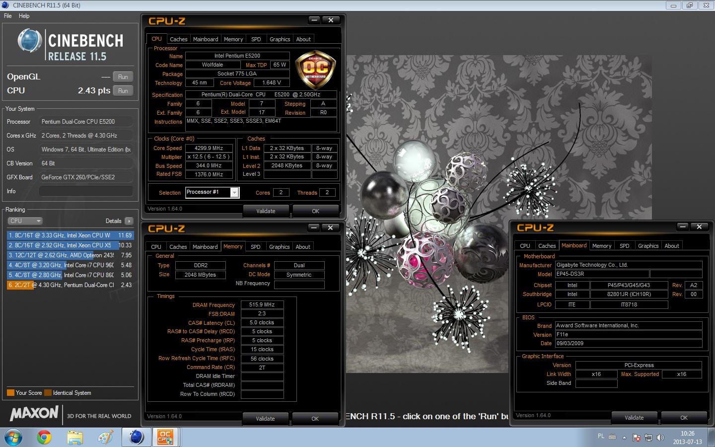Click the on-screen keyboard tray icon
Image resolution: width=715 pixels, height=447 pixels.
612,438
